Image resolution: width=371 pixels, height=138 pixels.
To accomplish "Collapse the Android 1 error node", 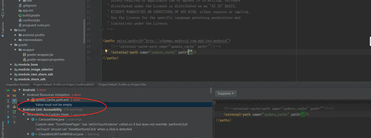I will tap(19, 90).
